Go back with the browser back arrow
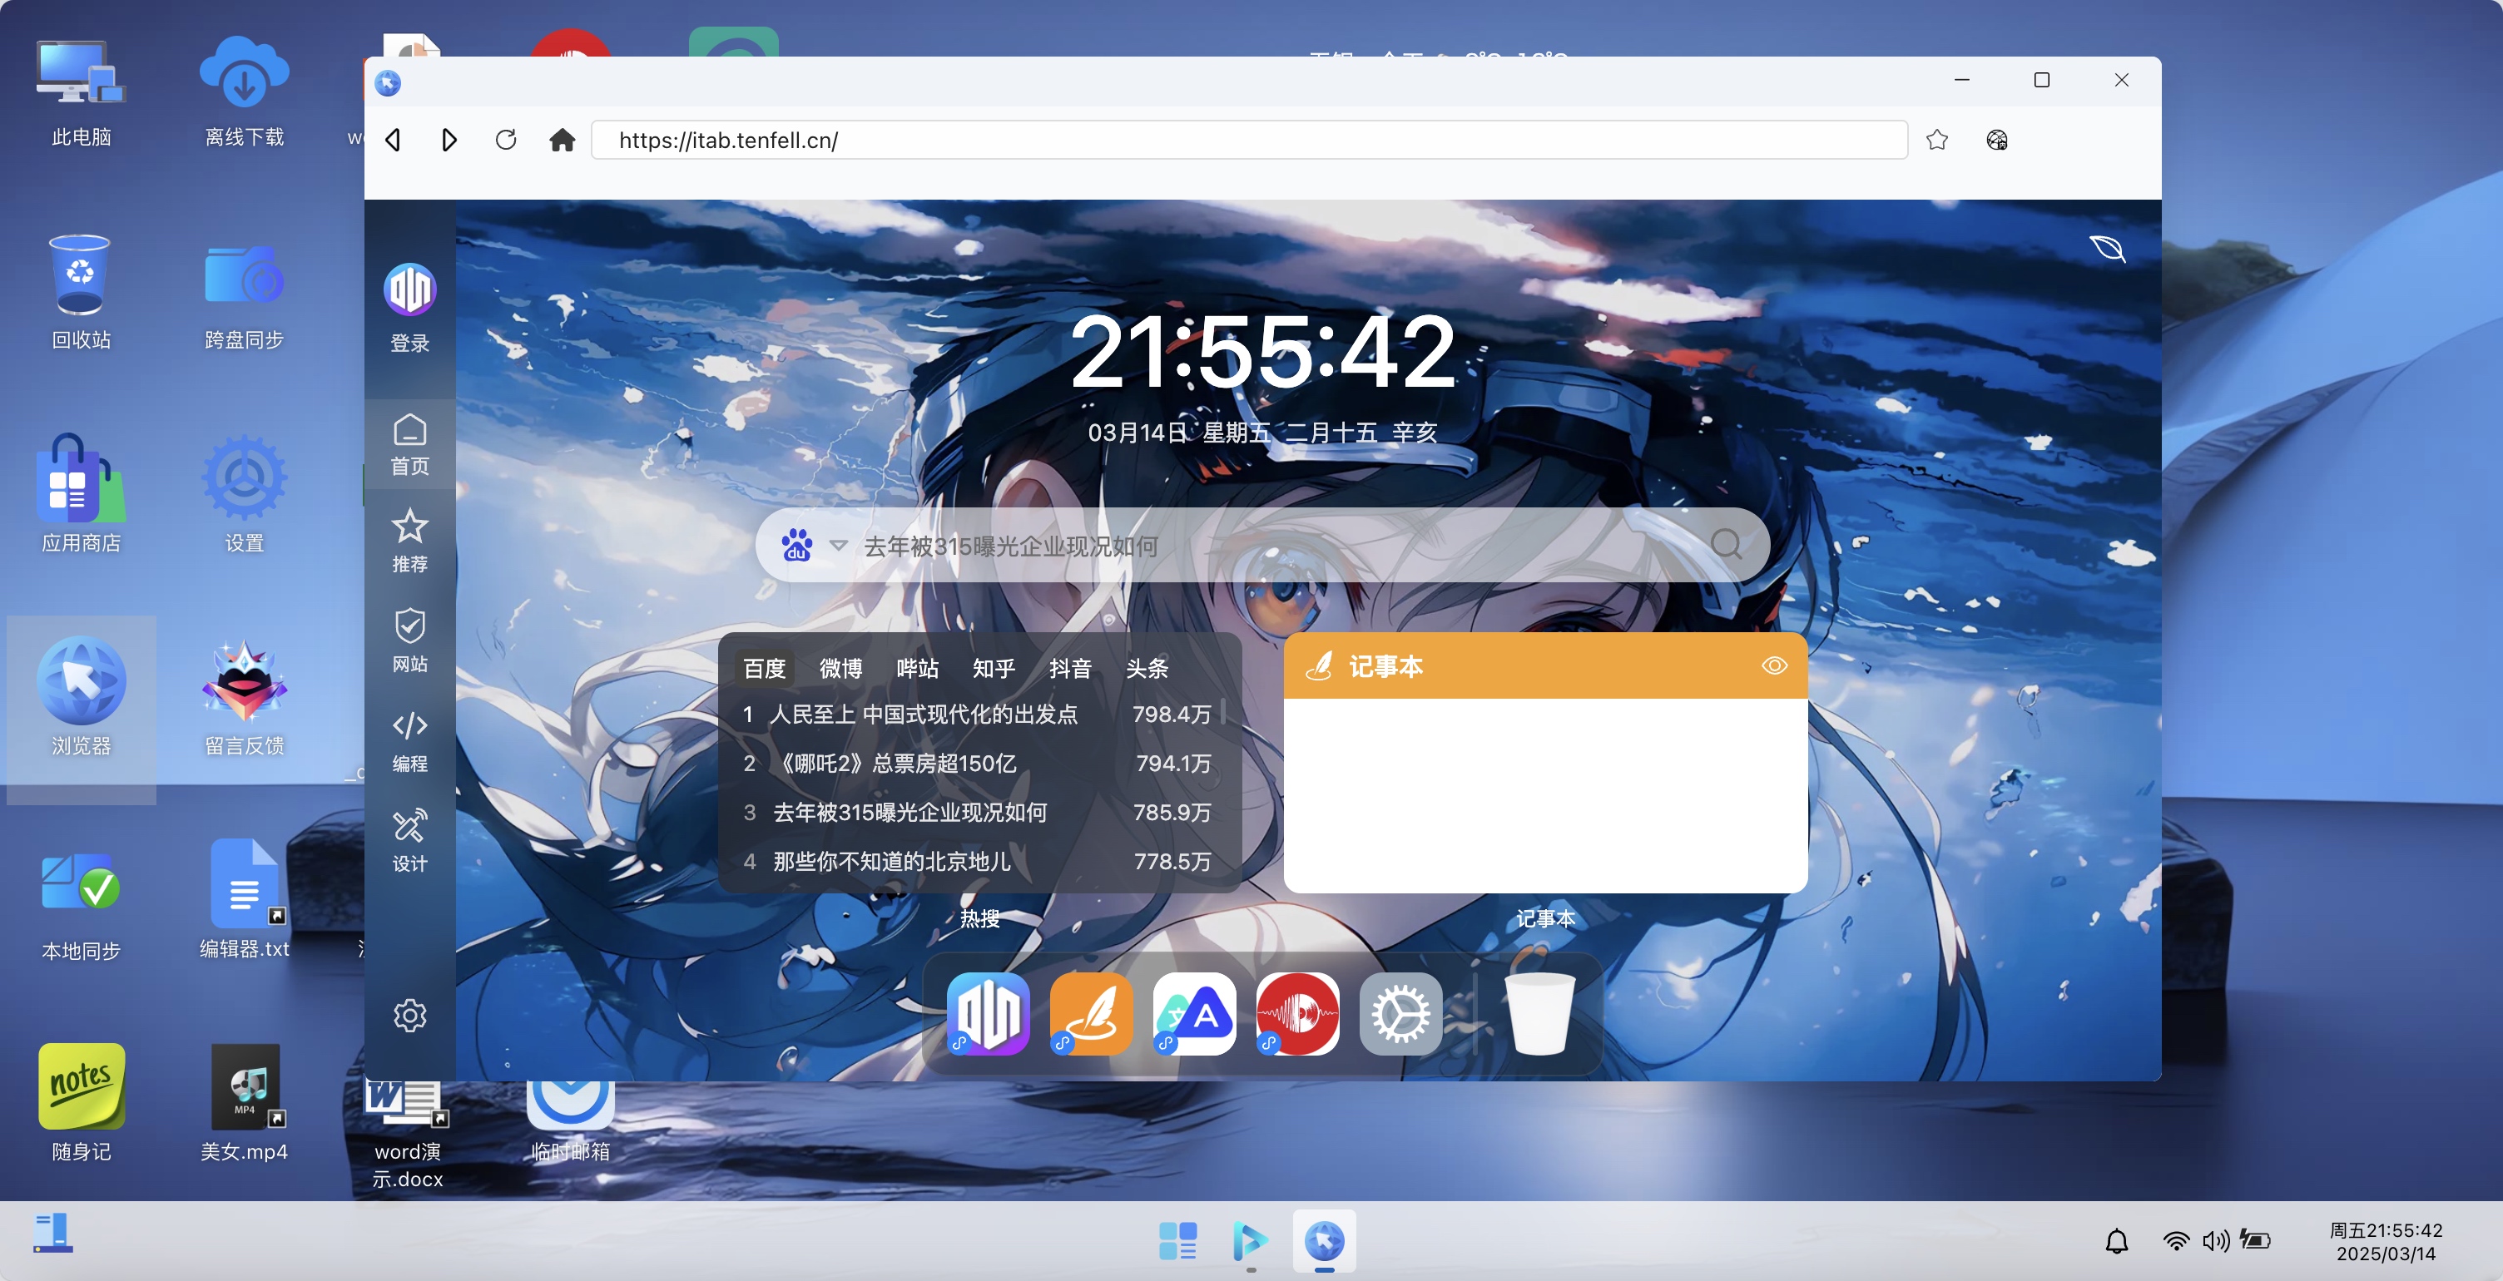The width and height of the screenshot is (2503, 1281). click(394, 140)
